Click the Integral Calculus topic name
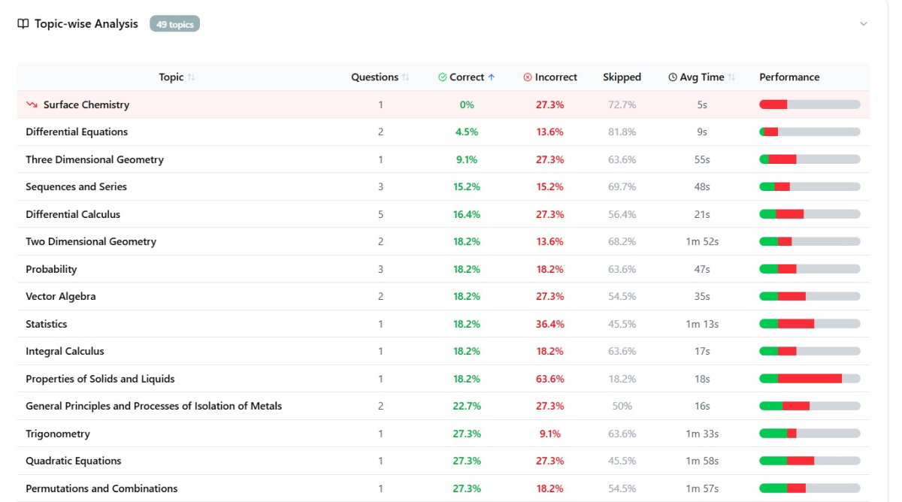This screenshot has height=502, width=902. [65, 352]
